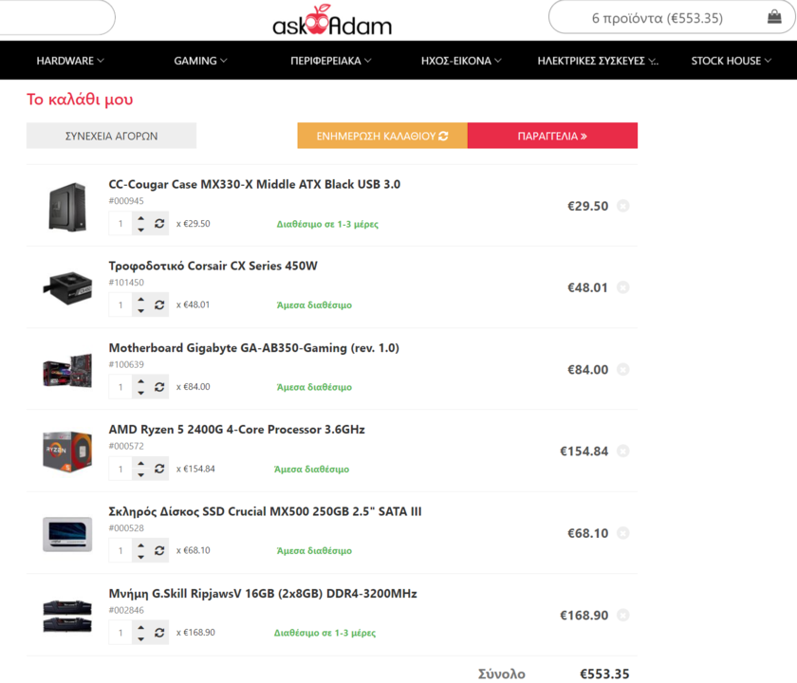
Task: Increase quantity of AMD Ryzen 5 2400G
Action: point(140,464)
